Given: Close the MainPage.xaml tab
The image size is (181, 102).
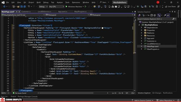Looking at the screenshot, I should (x=19, y=12).
